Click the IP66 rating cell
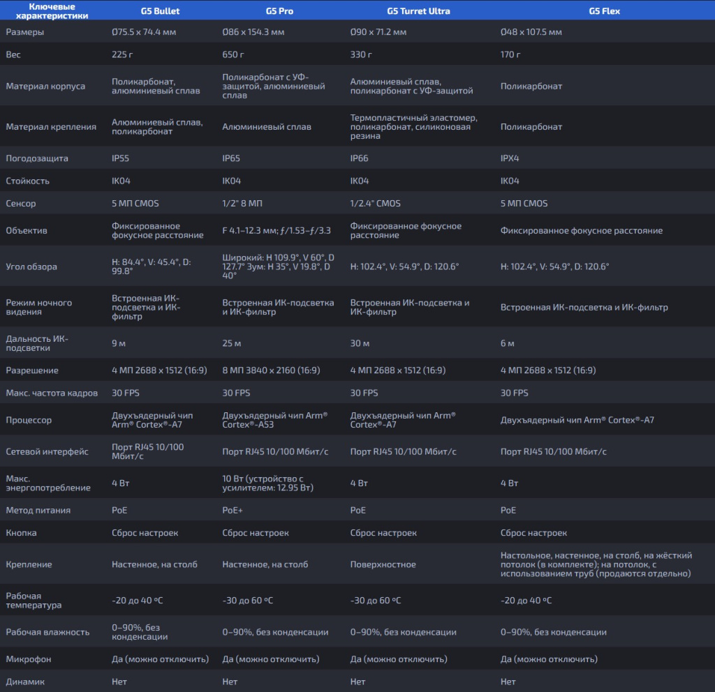 (x=359, y=158)
